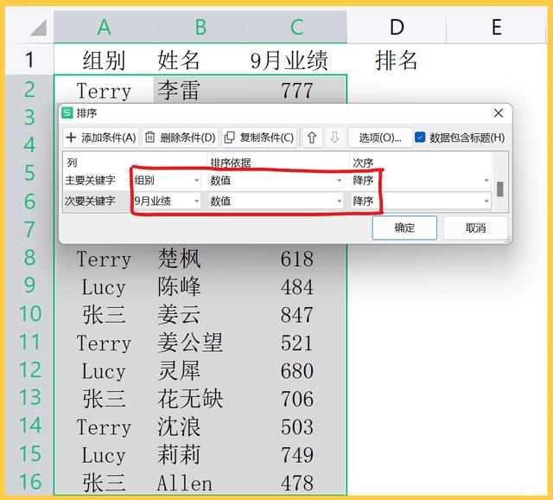Open the primary key column dropdown showing 组别
This screenshot has height=500, width=553.
point(167,181)
